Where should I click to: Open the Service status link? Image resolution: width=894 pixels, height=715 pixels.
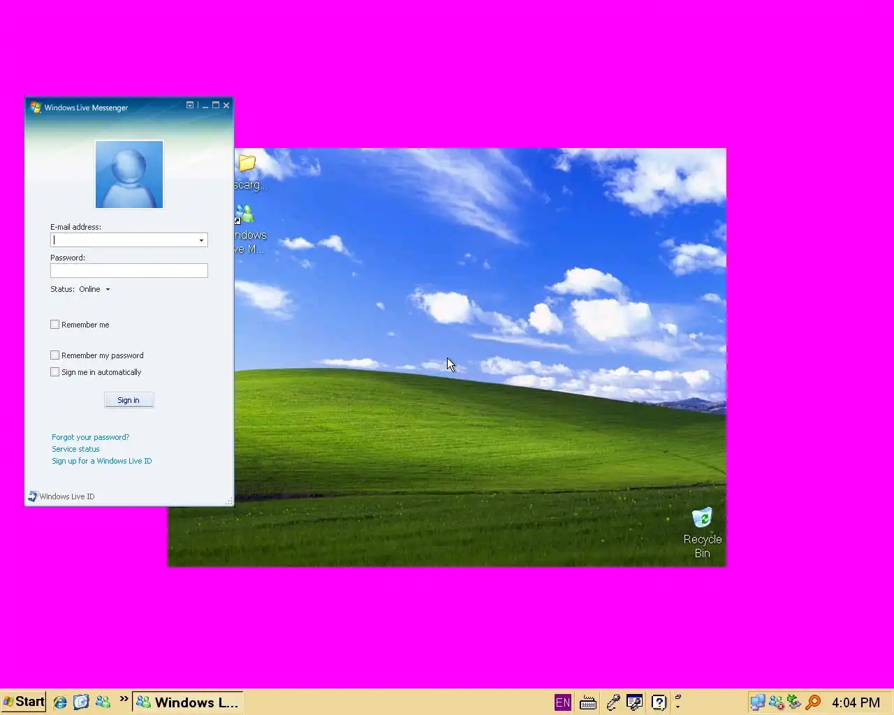(x=75, y=449)
